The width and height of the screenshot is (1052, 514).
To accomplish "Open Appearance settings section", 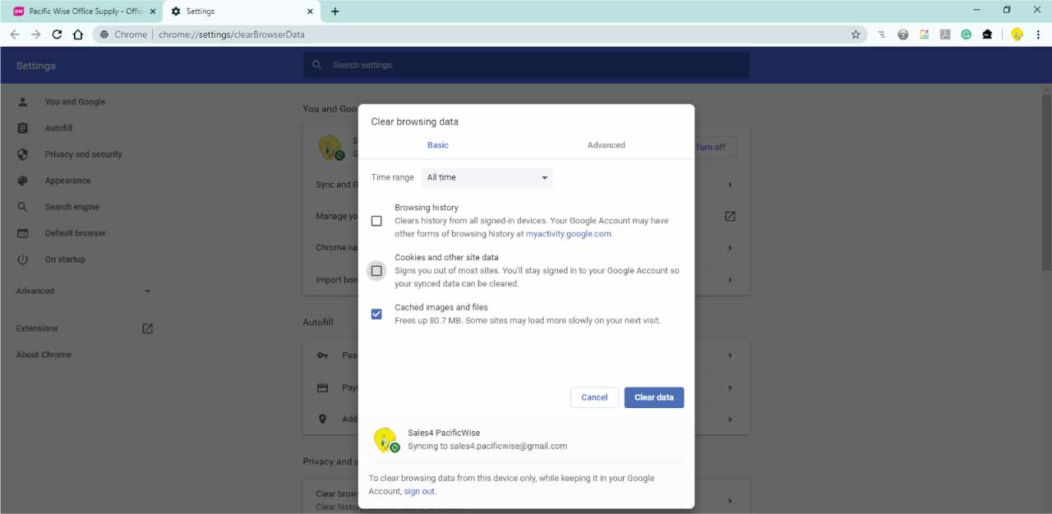I will pyautogui.click(x=67, y=181).
